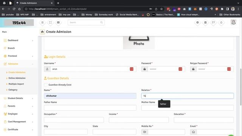This screenshot has width=242, height=136.
Task: Click the Mobile No input field
Action: pos(166,132)
